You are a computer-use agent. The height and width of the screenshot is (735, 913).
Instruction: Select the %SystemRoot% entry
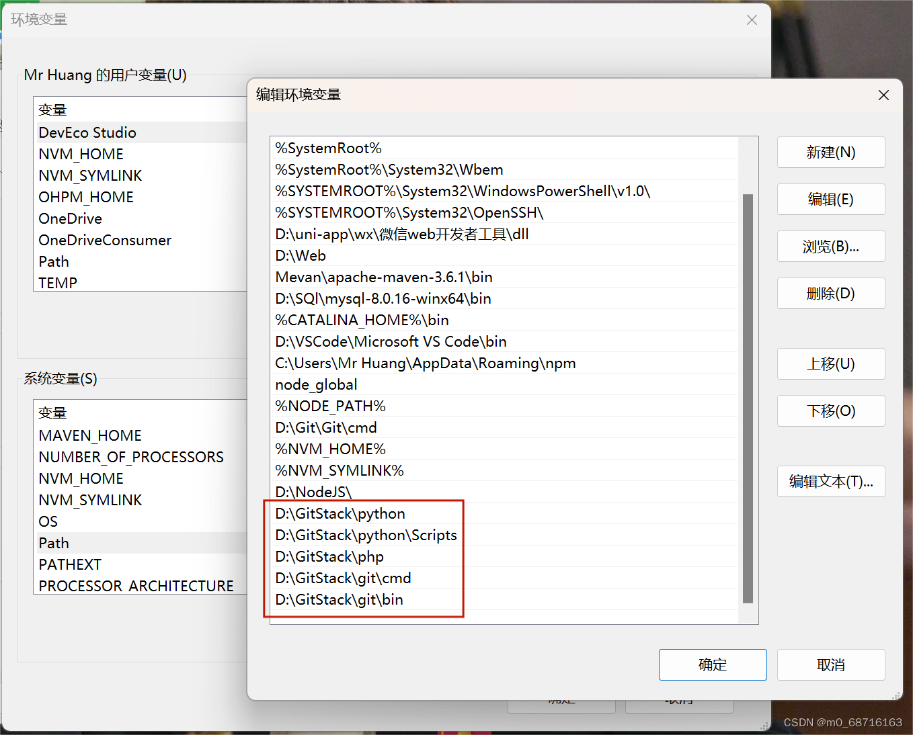point(504,148)
